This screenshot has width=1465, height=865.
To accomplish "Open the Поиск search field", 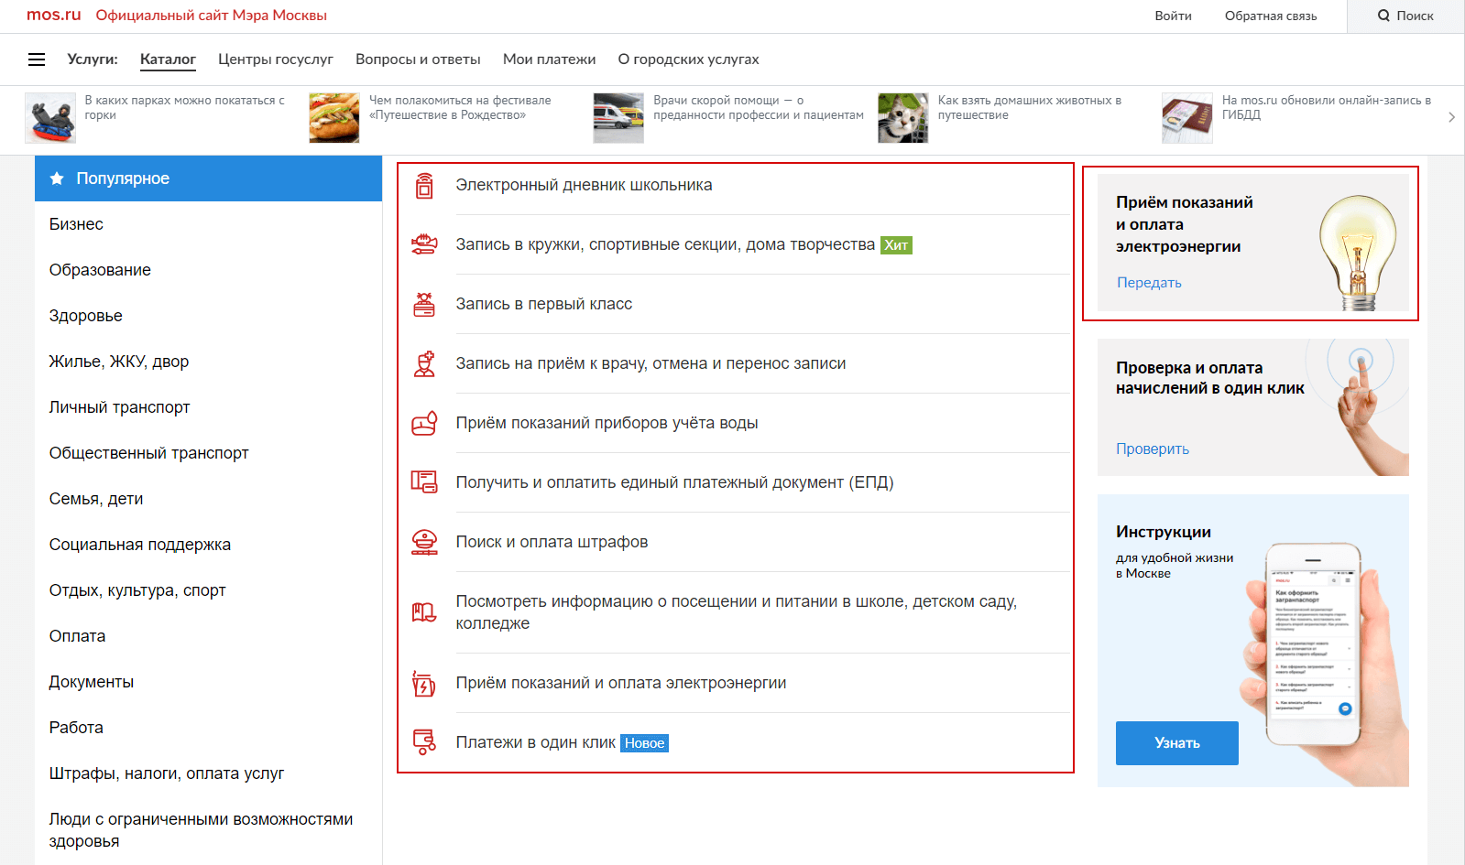I will click(x=1405, y=16).
